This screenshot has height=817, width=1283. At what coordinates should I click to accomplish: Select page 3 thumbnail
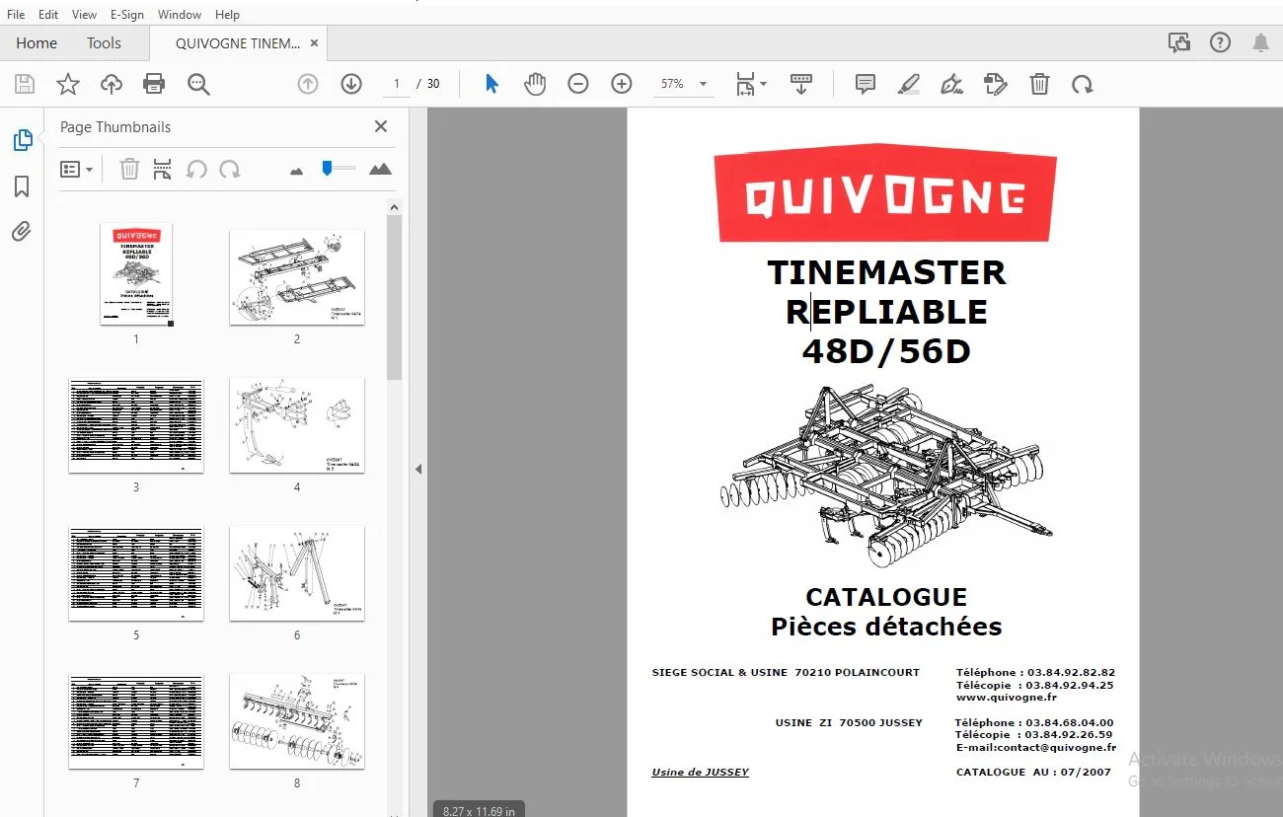point(136,425)
